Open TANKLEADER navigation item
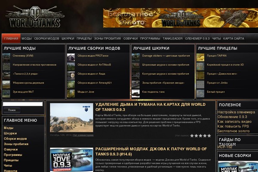The image size is (258, 172). [172, 39]
